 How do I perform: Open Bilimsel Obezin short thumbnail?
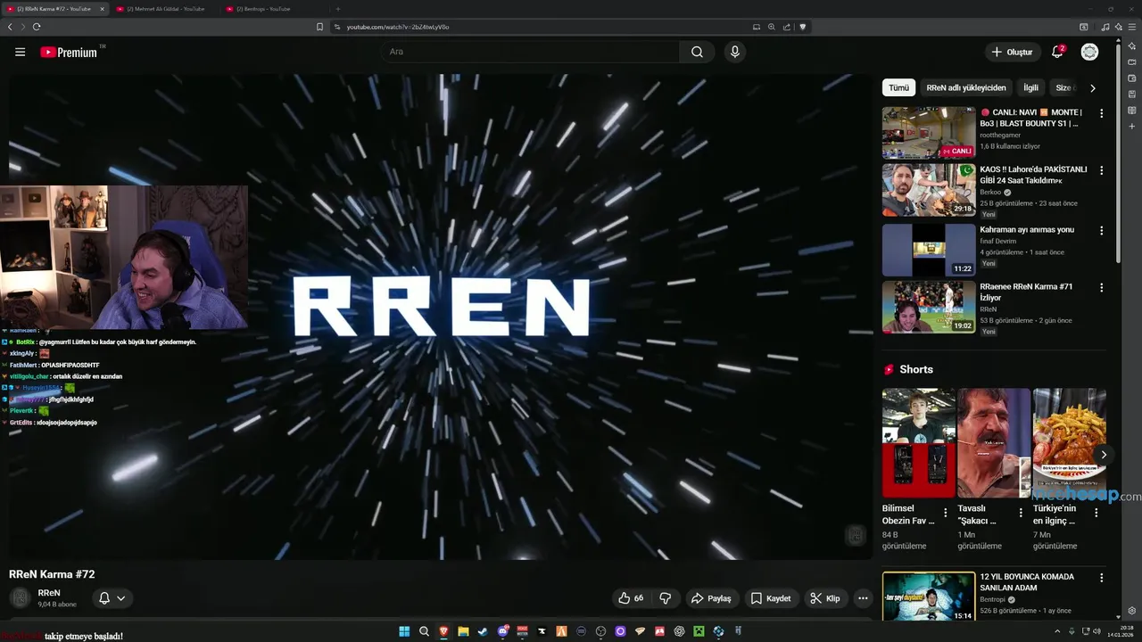[x=919, y=443]
